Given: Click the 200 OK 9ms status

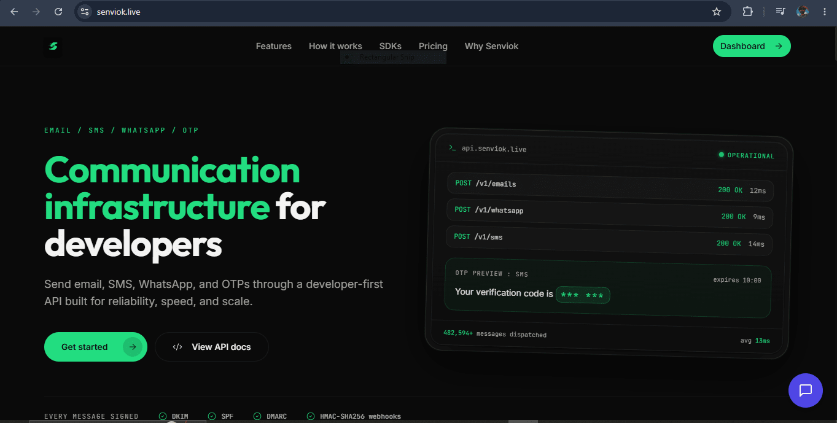Looking at the screenshot, I should point(743,217).
